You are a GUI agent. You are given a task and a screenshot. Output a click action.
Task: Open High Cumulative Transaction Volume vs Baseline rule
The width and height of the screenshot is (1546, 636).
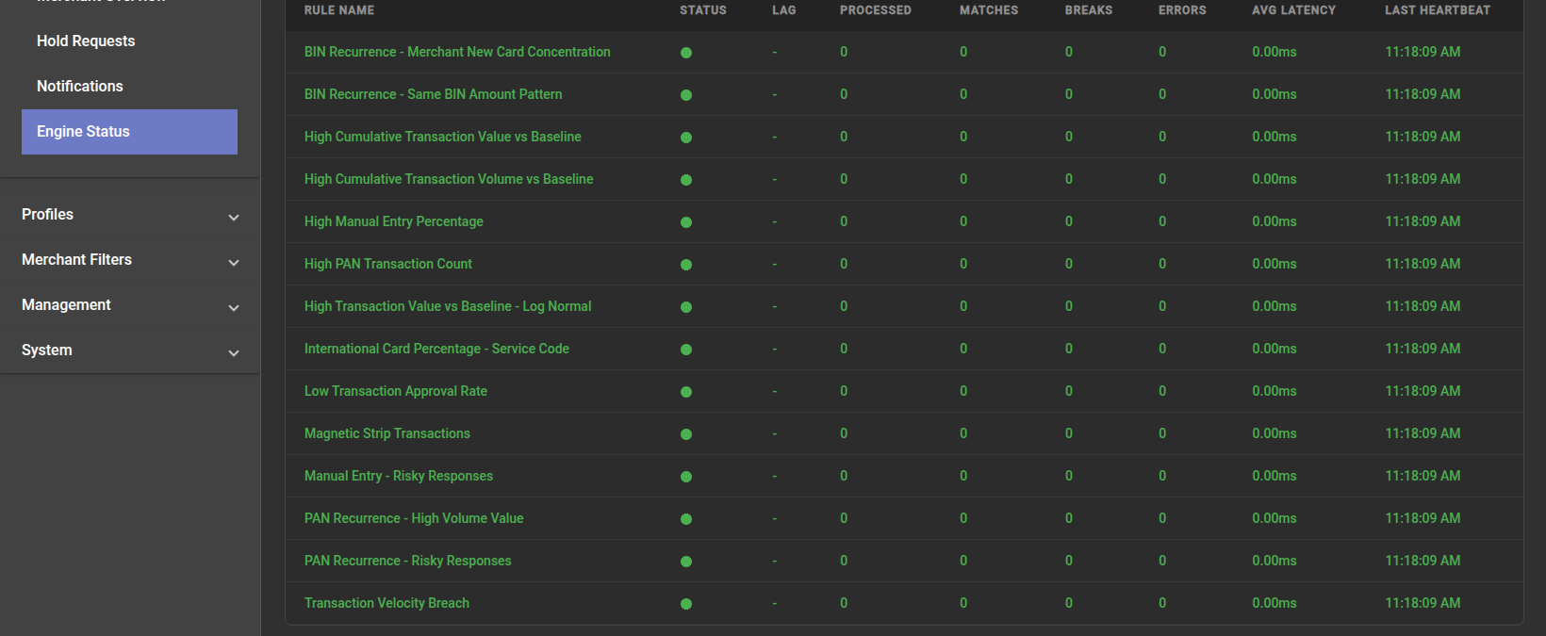click(449, 179)
